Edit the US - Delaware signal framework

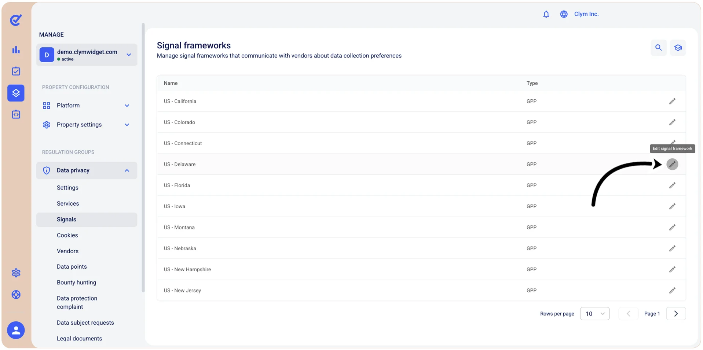pyautogui.click(x=672, y=164)
